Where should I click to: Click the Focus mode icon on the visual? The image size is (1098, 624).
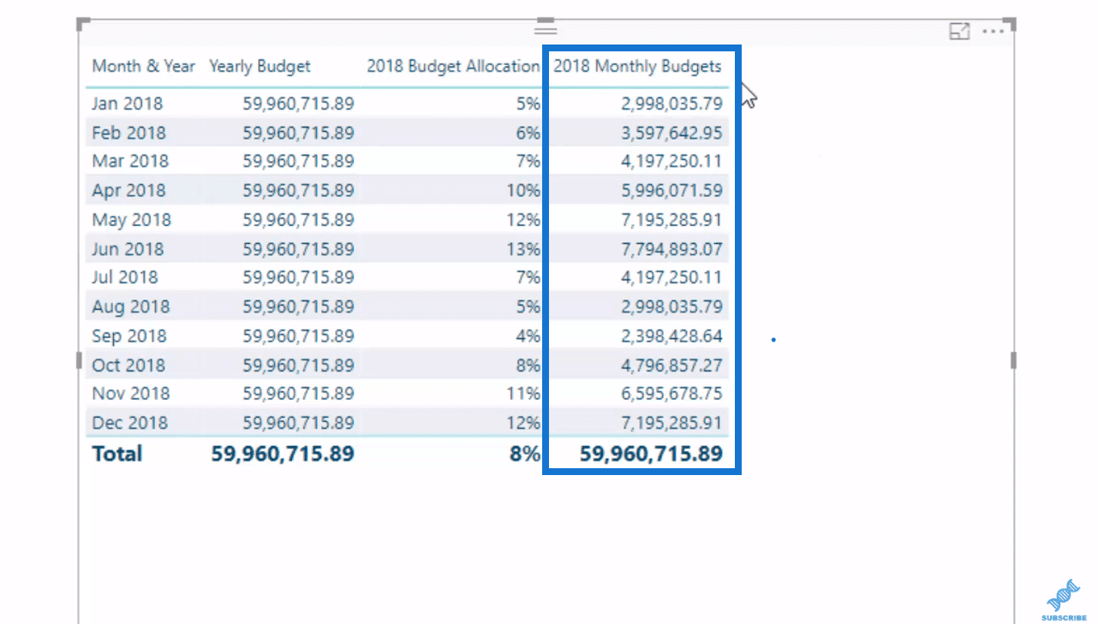tap(959, 32)
